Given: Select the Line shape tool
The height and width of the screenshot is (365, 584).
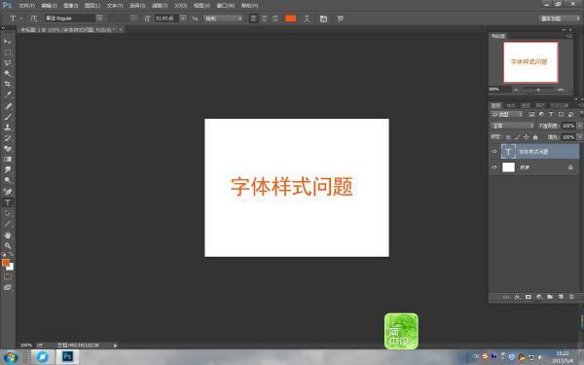Looking at the screenshot, I should pos(8,224).
